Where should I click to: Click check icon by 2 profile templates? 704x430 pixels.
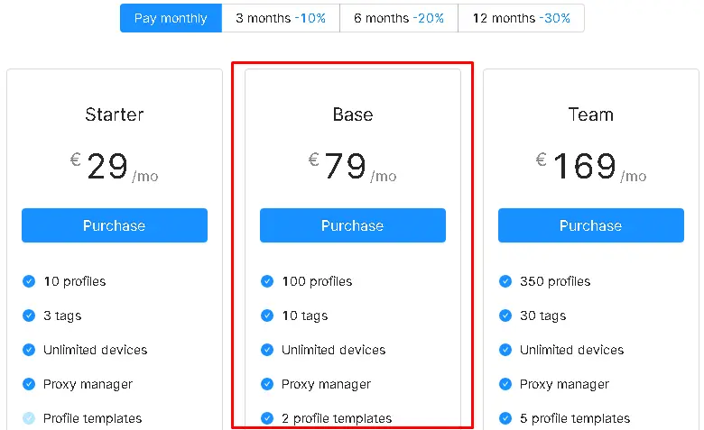pos(267,418)
